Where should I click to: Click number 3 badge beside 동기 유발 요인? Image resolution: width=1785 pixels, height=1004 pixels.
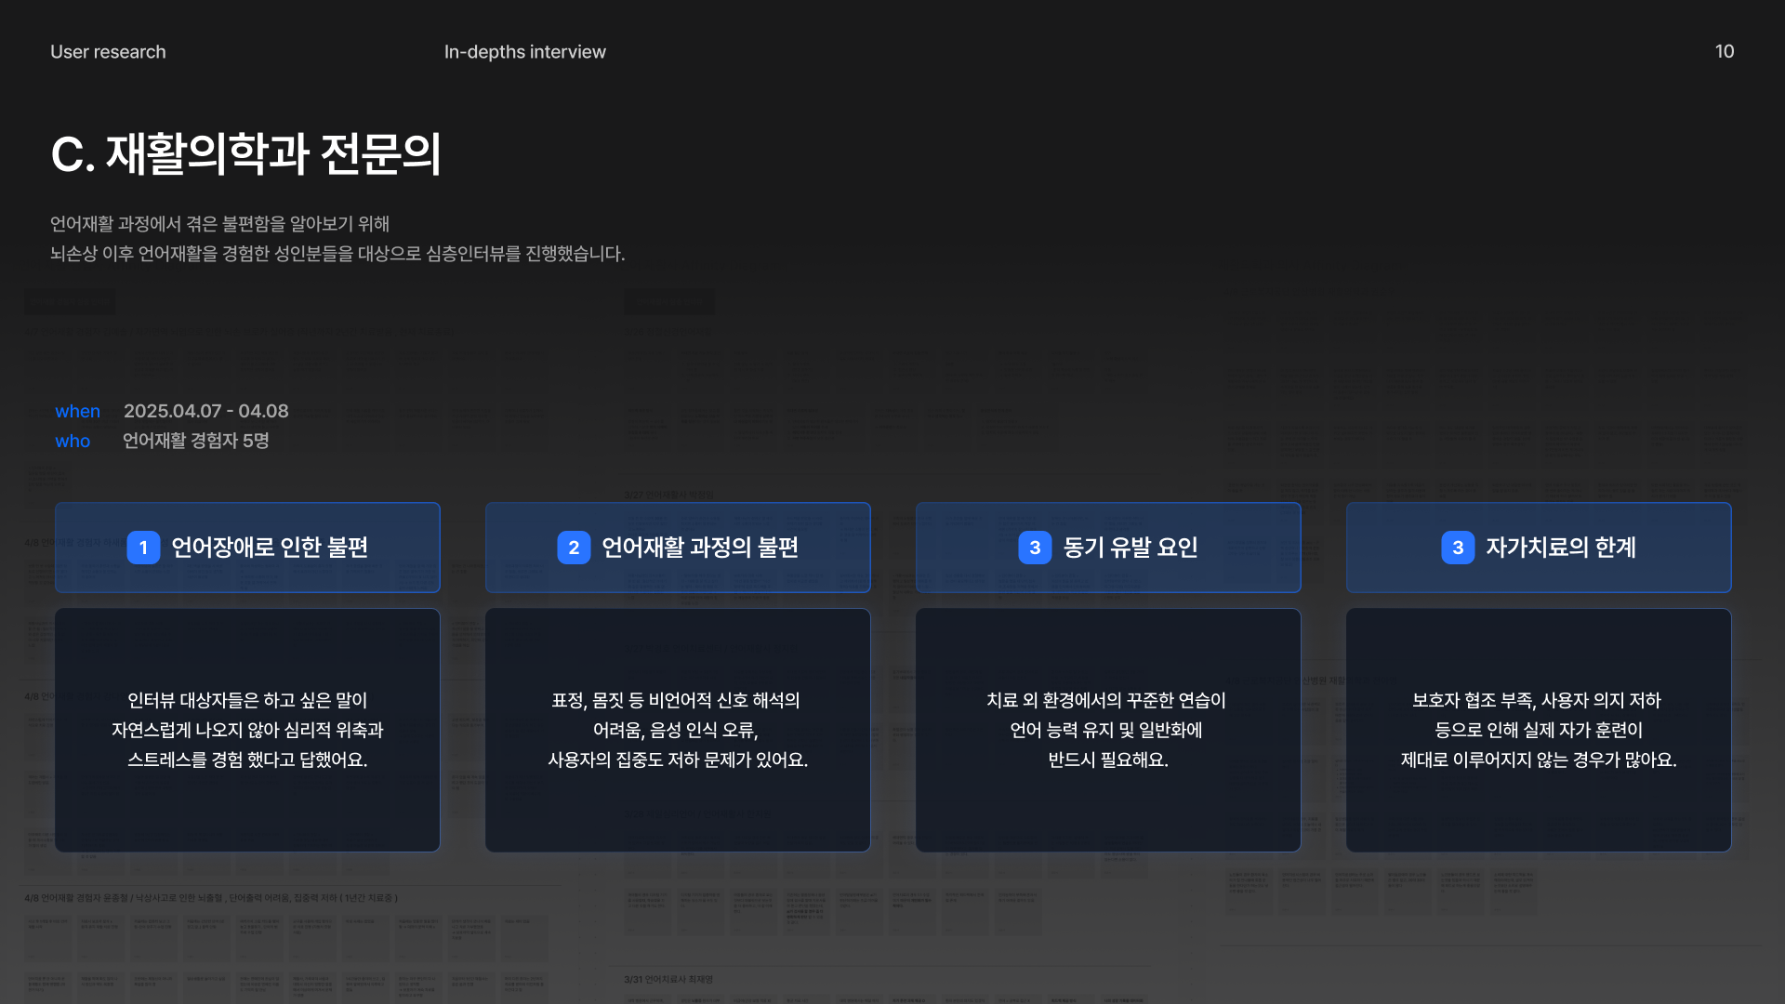point(1035,548)
